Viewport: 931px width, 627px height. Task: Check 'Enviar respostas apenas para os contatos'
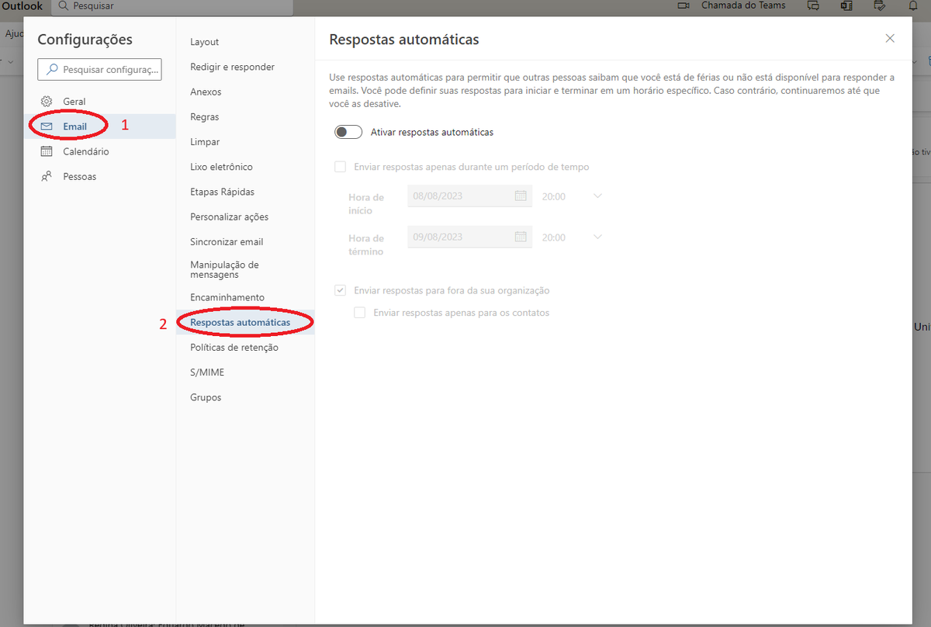tap(359, 313)
